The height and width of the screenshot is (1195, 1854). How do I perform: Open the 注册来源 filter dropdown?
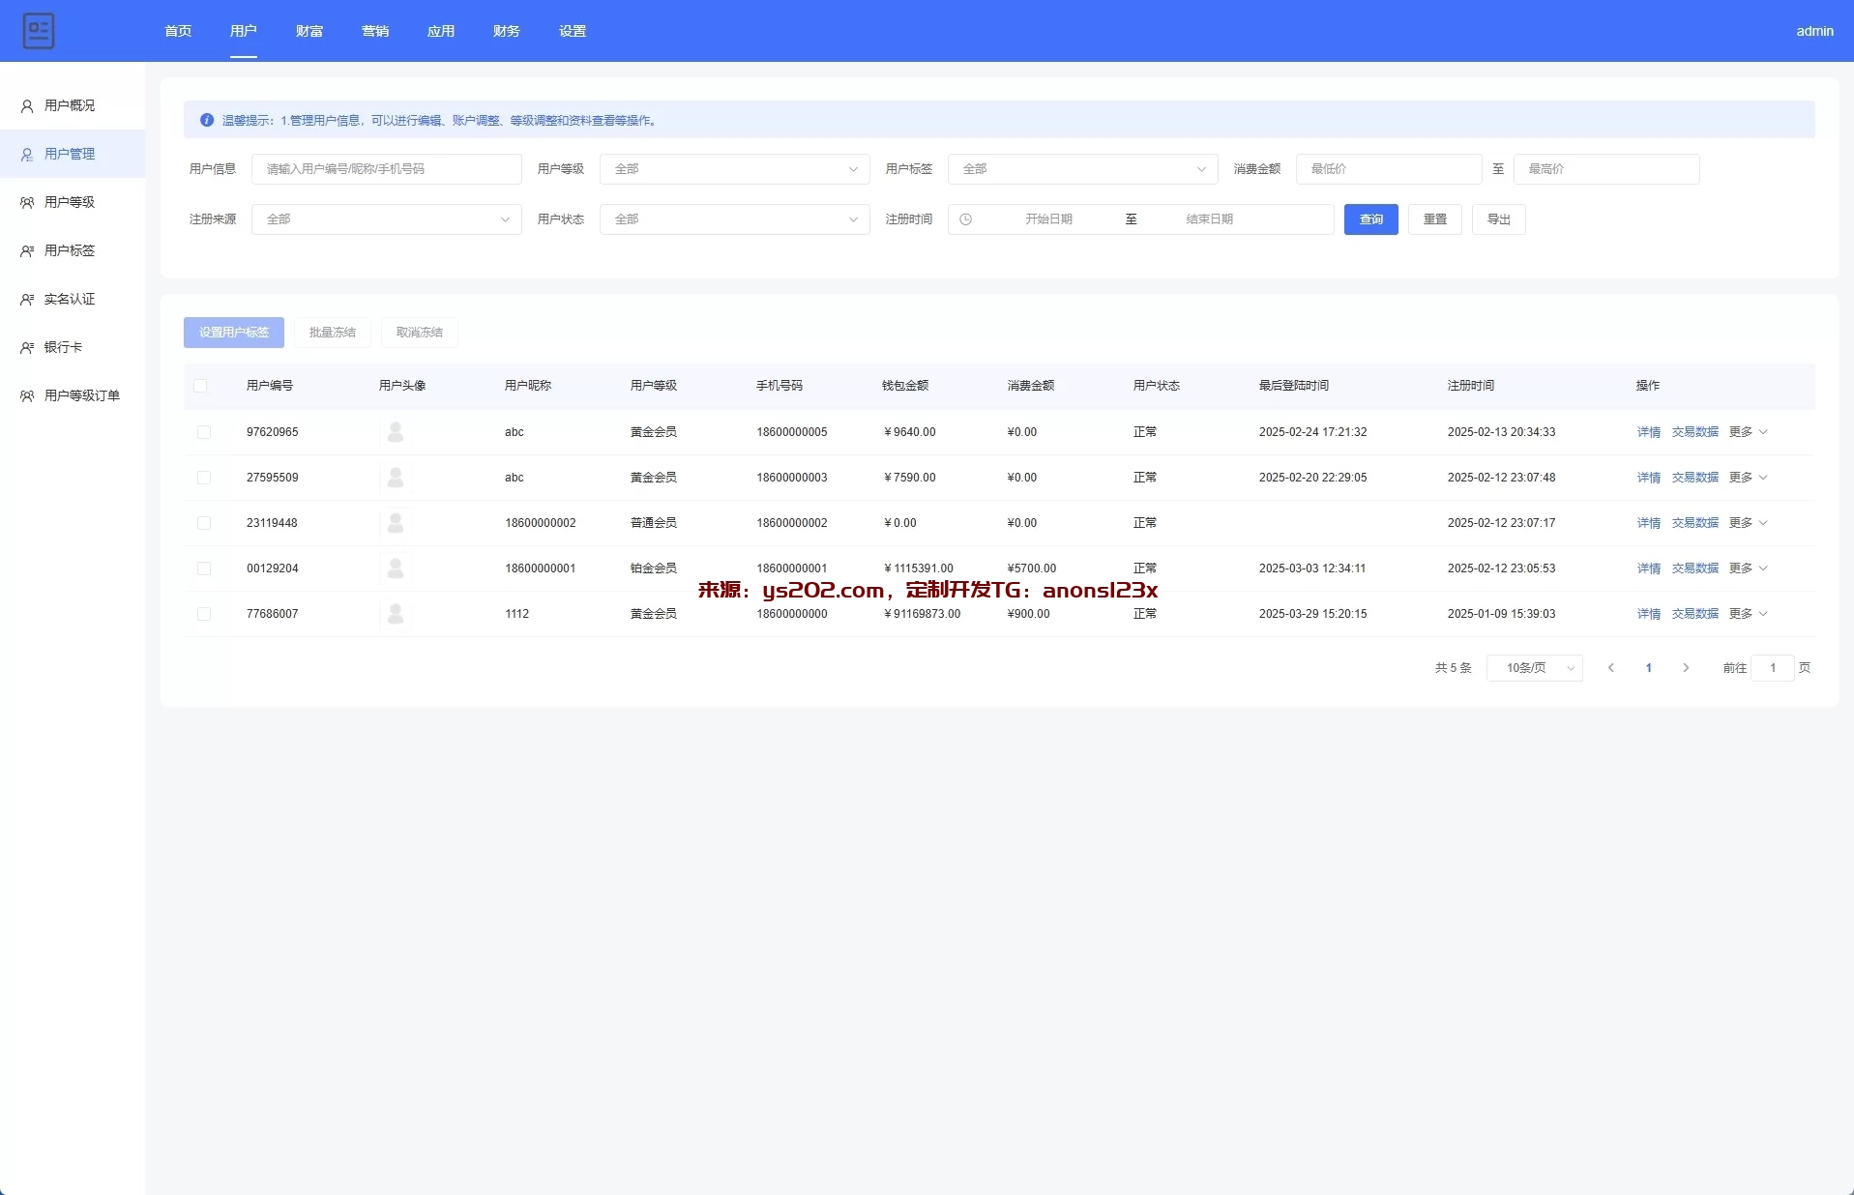pyautogui.click(x=386, y=219)
